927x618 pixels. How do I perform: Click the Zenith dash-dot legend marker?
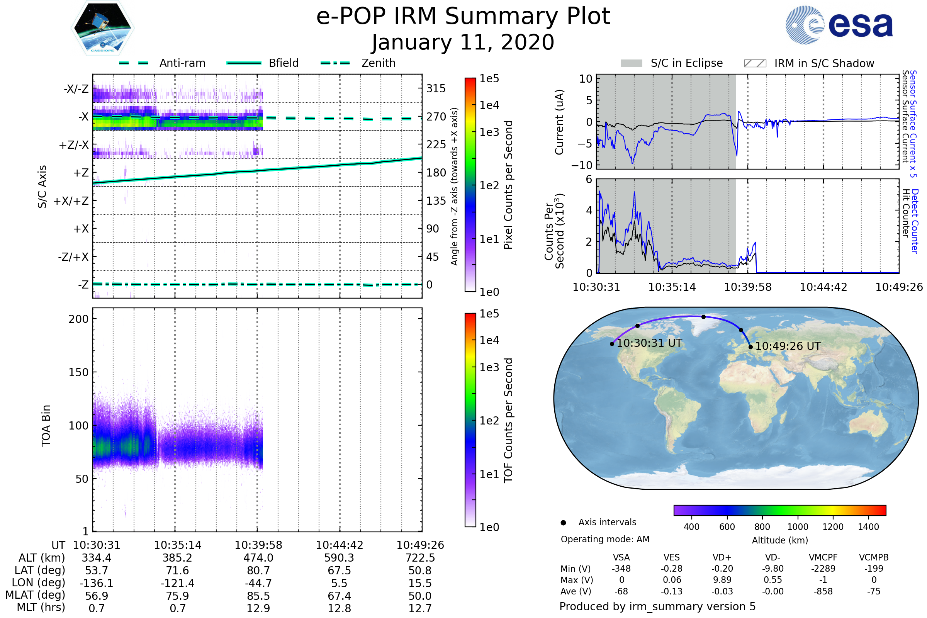coord(335,63)
